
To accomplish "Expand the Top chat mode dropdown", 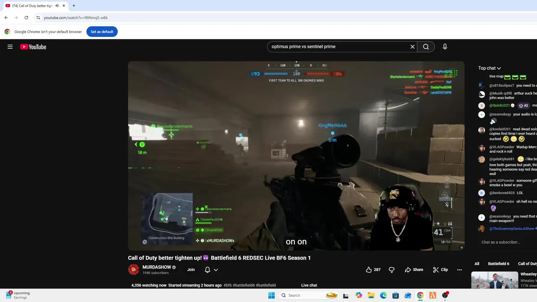I will (x=490, y=68).
